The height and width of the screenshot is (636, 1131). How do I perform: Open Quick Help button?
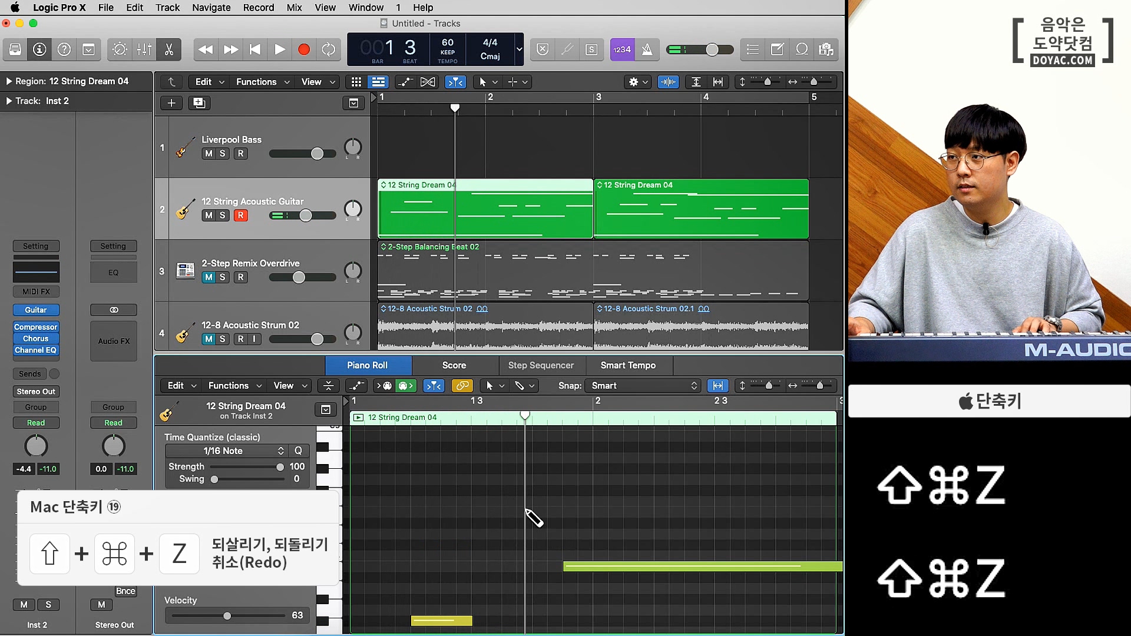tap(64, 49)
